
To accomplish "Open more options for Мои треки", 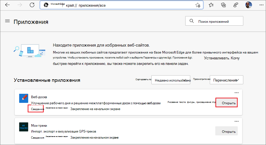I will tap(236, 121).
